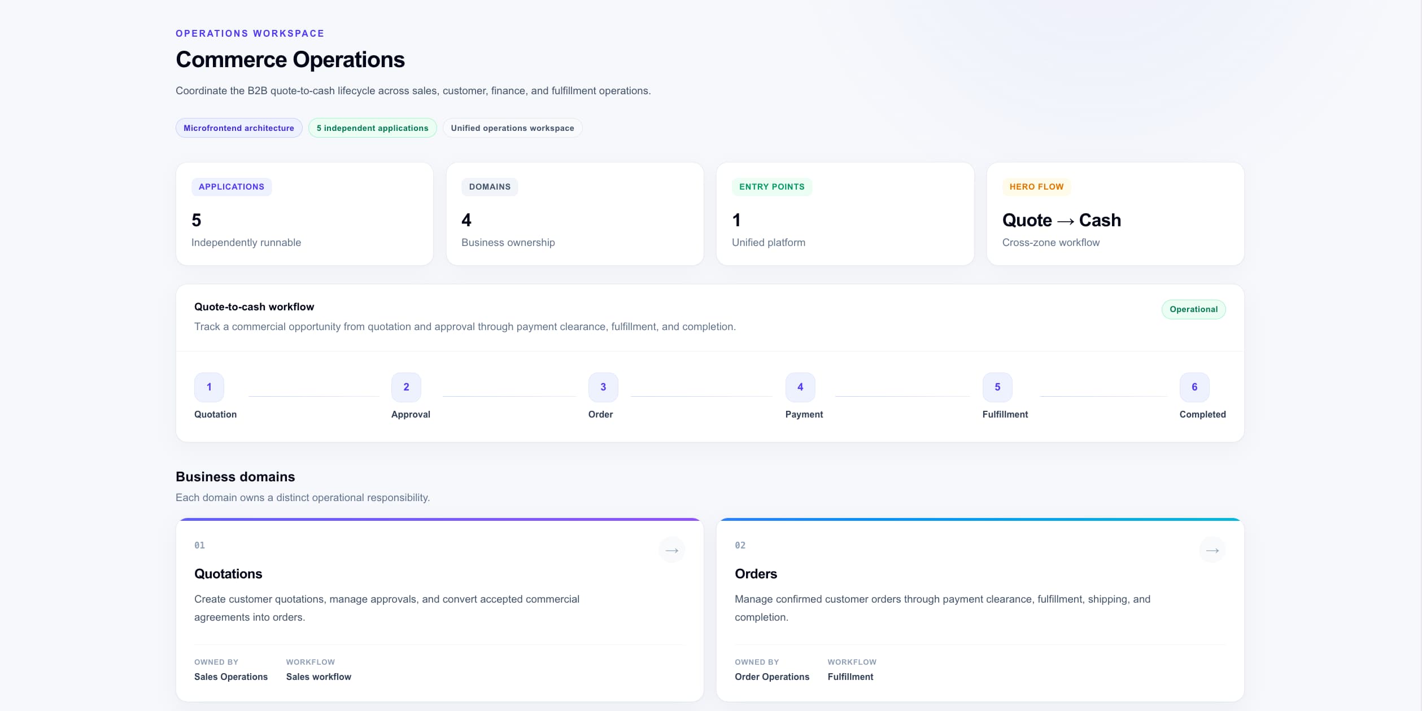Click the Unified platform caption
Viewport: 1422px width, 711px height.
pyautogui.click(x=769, y=243)
